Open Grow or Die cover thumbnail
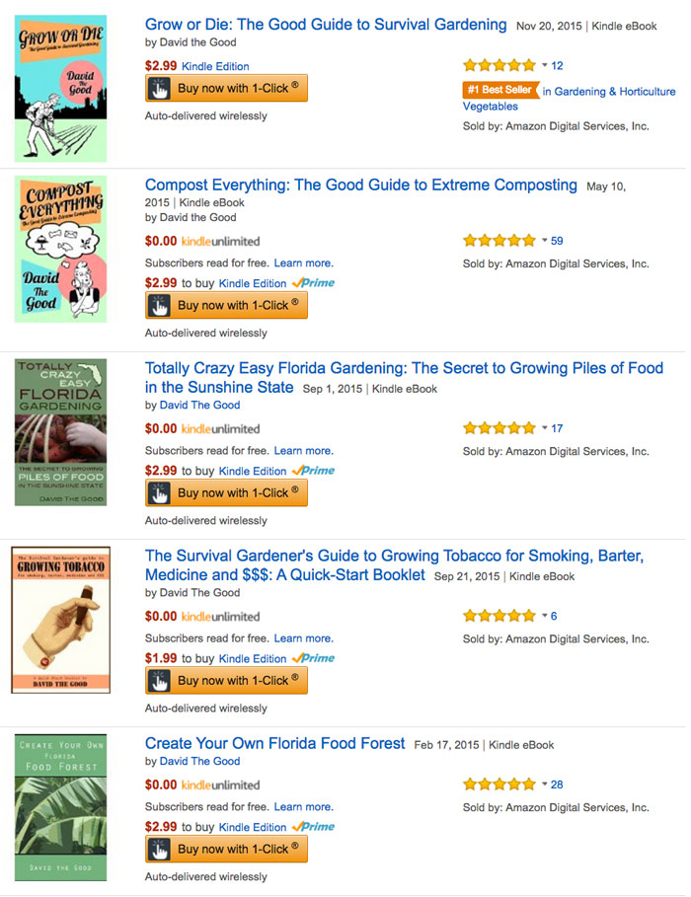This screenshot has width=691, height=897. [x=60, y=88]
